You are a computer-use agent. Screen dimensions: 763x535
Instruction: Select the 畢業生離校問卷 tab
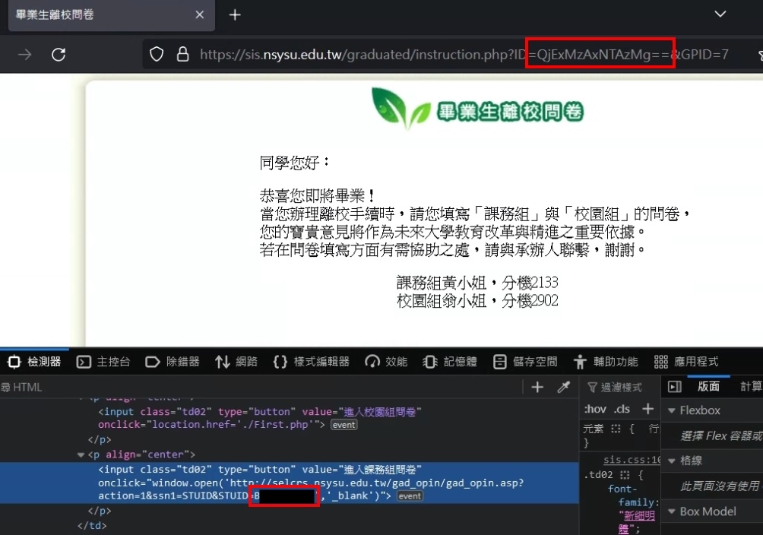coord(111,15)
